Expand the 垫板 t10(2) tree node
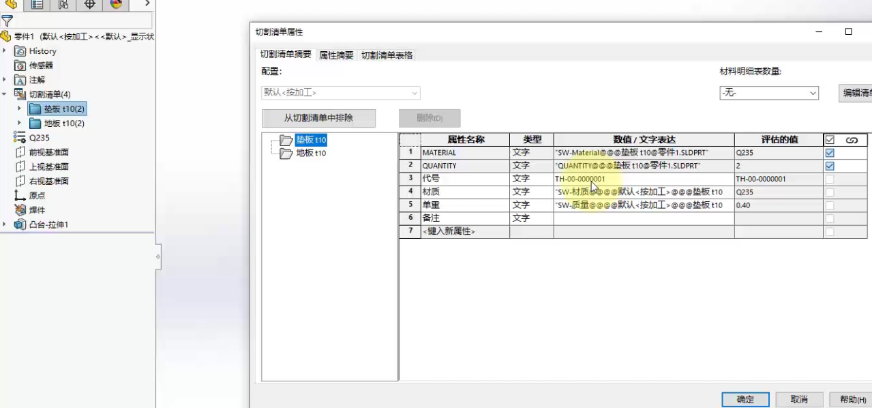The width and height of the screenshot is (872, 408). [19, 108]
